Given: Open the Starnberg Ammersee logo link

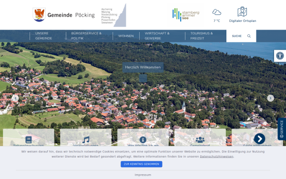Looking at the screenshot, I should [x=186, y=15].
